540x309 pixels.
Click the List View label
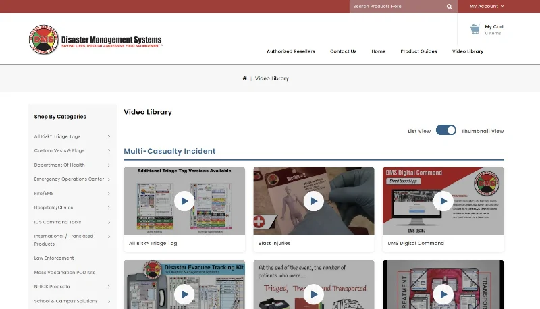tap(419, 131)
